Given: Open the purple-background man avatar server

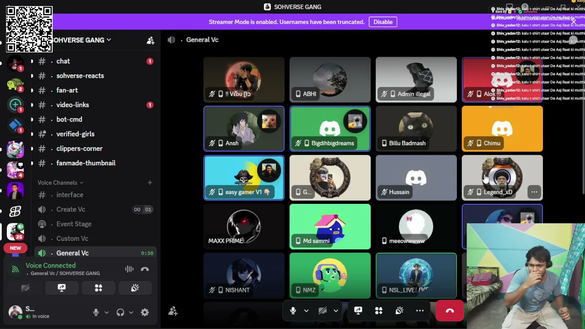Looking at the screenshot, I should [x=15, y=190].
